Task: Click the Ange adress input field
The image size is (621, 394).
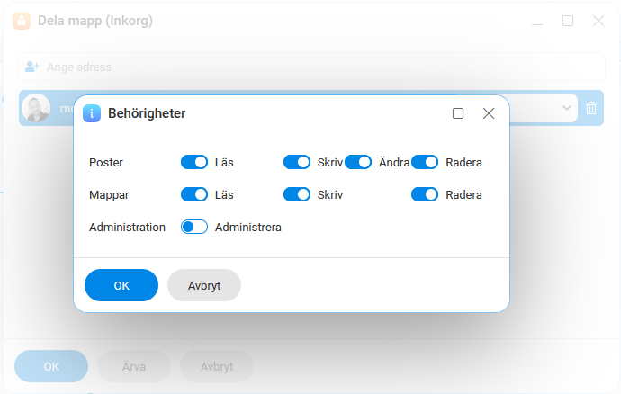Action: pos(311,67)
